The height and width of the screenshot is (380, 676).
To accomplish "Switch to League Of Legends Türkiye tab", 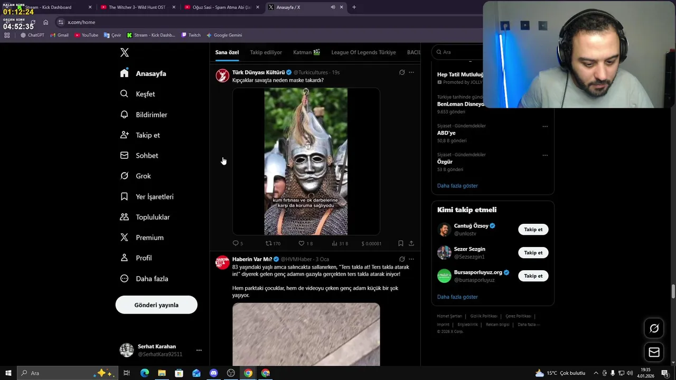I will coord(363,52).
